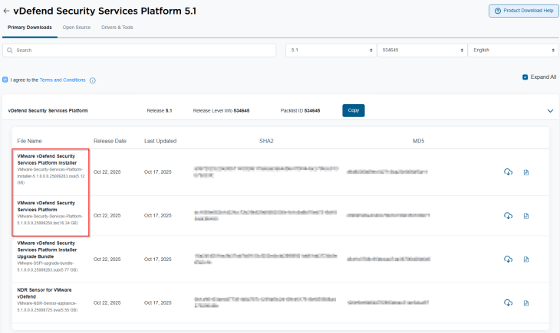Switch to the Drivers & Tools tab
Viewport: 560px width, 333px height.
pyautogui.click(x=117, y=28)
